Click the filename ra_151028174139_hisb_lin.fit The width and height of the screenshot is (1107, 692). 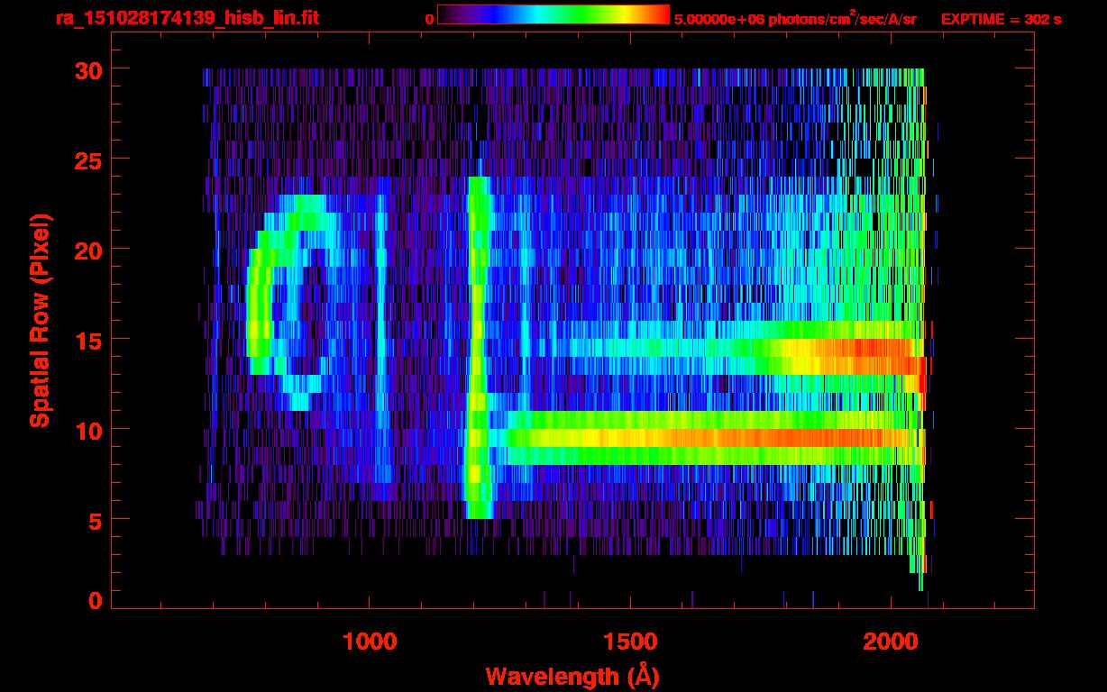pos(187,18)
